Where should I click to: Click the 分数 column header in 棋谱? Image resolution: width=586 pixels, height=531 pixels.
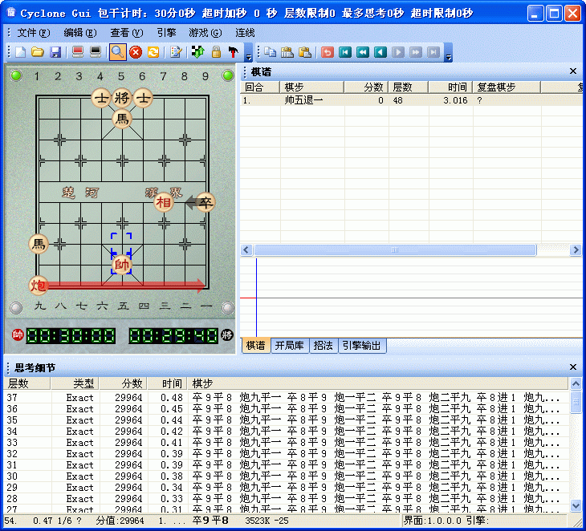(366, 87)
